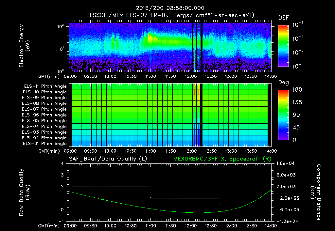Click the 180 value on the Deg color scale
335x231 pixels.
[297, 90]
